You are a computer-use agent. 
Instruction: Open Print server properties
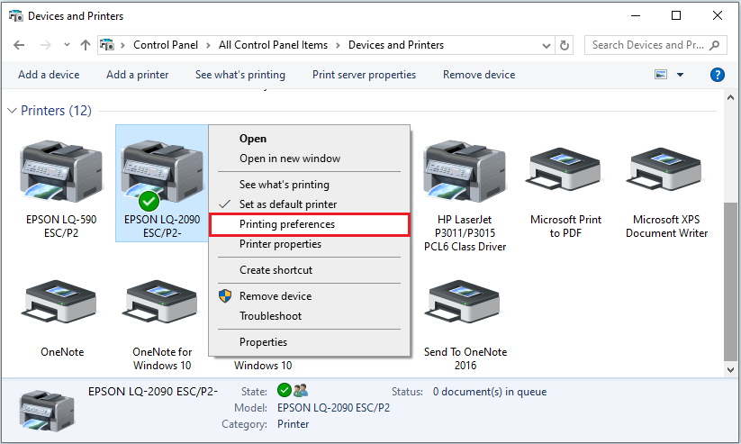click(x=364, y=75)
